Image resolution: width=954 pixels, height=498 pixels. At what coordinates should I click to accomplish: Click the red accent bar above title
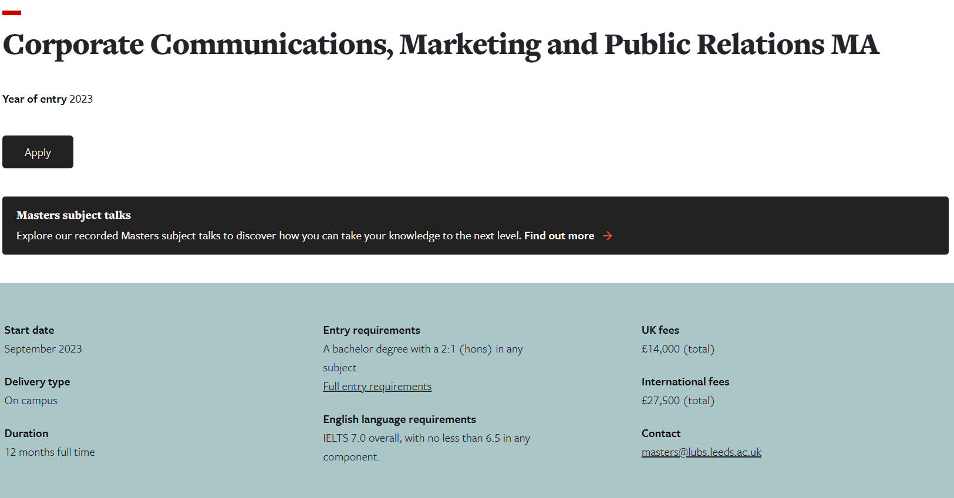[12, 12]
